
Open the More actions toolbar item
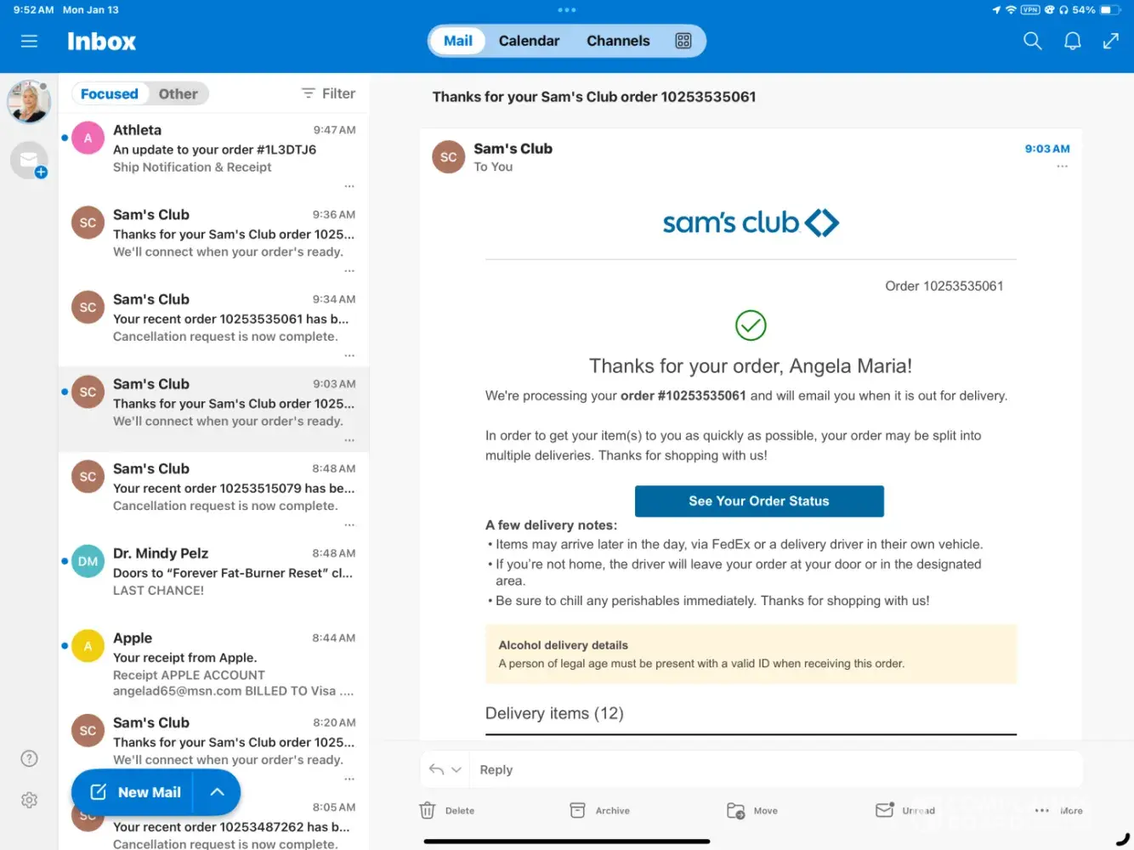[x=1058, y=811]
